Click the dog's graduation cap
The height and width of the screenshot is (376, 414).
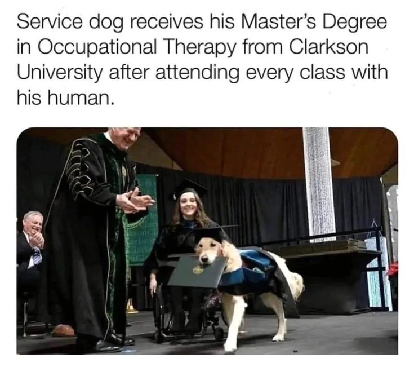coord(215,233)
